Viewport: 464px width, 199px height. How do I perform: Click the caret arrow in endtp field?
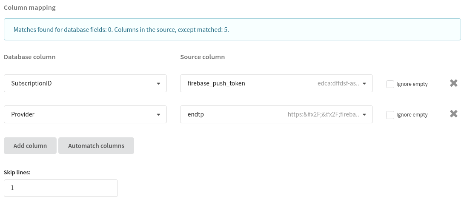coord(364,114)
